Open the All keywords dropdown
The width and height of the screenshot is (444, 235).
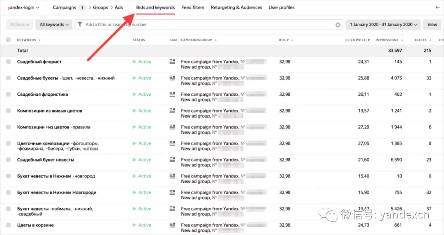click(54, 25)
